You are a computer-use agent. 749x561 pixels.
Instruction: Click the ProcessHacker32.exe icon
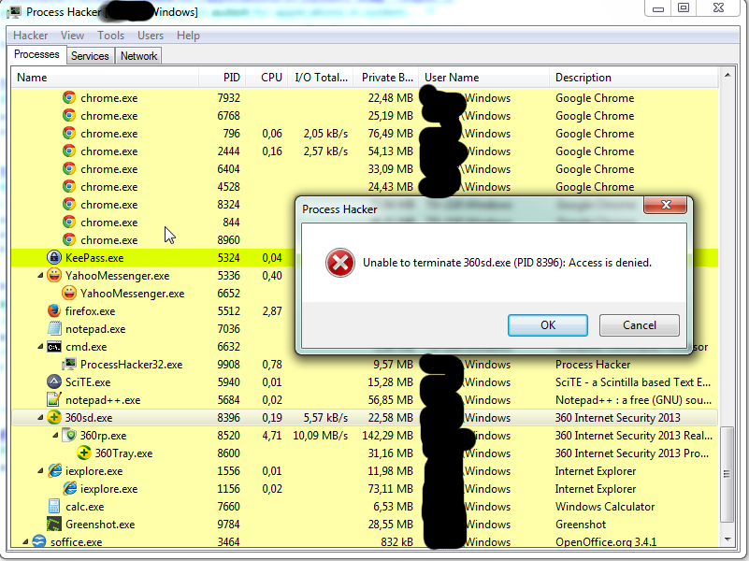click(69, 365)
